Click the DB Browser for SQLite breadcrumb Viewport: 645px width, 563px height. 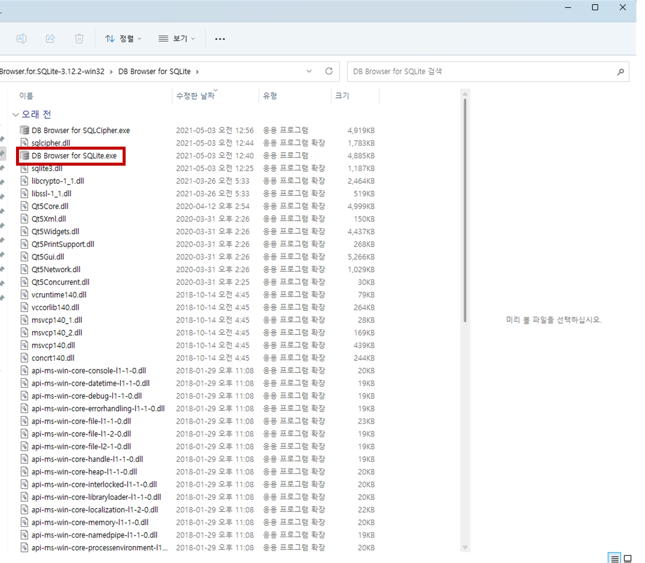tap(154, 72)
